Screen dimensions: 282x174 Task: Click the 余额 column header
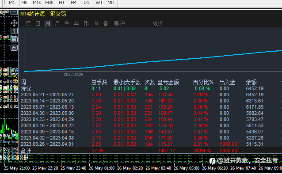[x=251, y=82]
